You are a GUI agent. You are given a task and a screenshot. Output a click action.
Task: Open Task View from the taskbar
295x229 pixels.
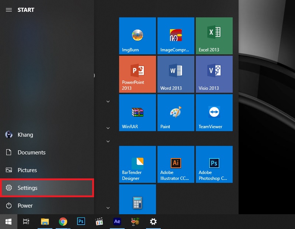click(26, 222)
